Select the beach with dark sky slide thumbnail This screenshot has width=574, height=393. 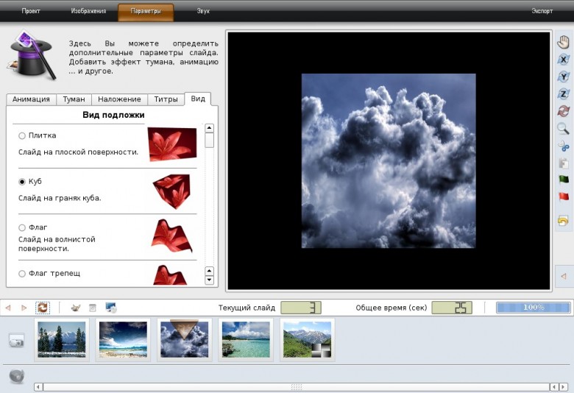pos(123,340)
